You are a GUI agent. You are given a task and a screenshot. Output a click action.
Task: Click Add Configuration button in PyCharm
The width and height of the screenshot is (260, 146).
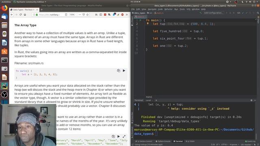click(213, 13)
